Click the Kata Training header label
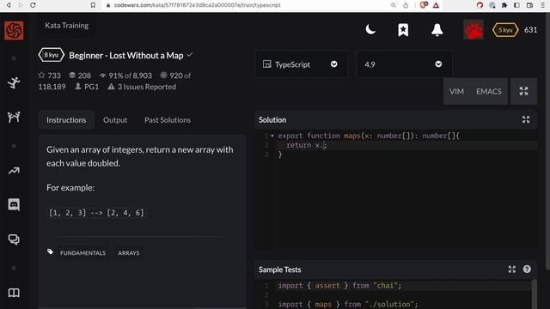The height and width of the screenshot is (309, 550). click(67, 25)
